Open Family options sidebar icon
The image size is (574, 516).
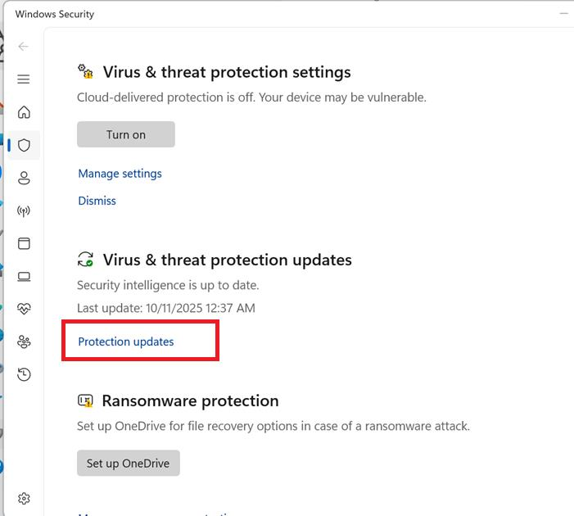point(24,342)
